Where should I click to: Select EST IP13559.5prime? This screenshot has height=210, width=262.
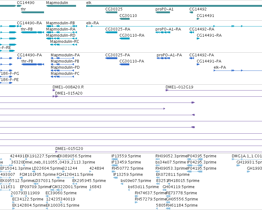pos(126,156)
